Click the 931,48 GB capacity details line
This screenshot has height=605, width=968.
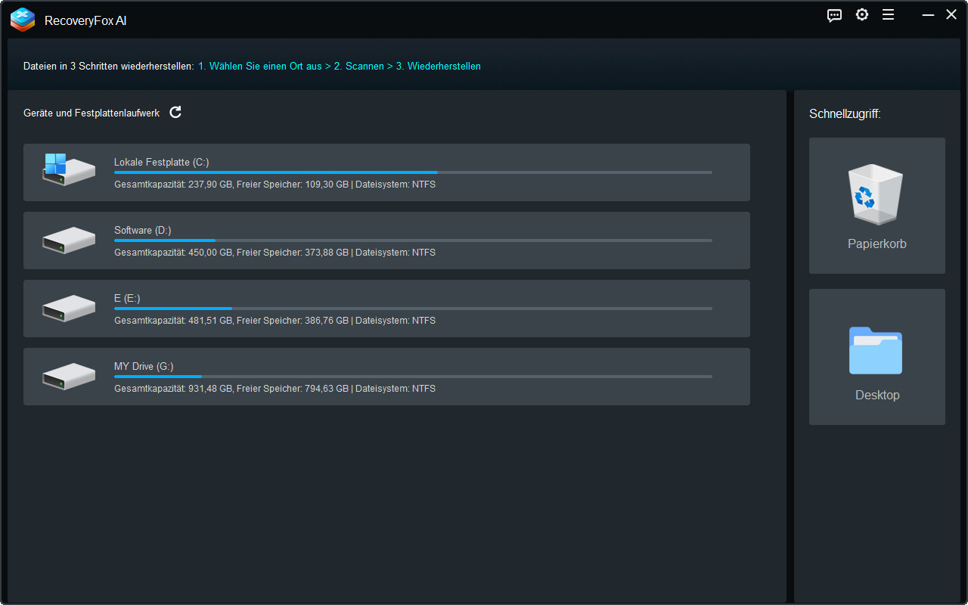[275, 389]
